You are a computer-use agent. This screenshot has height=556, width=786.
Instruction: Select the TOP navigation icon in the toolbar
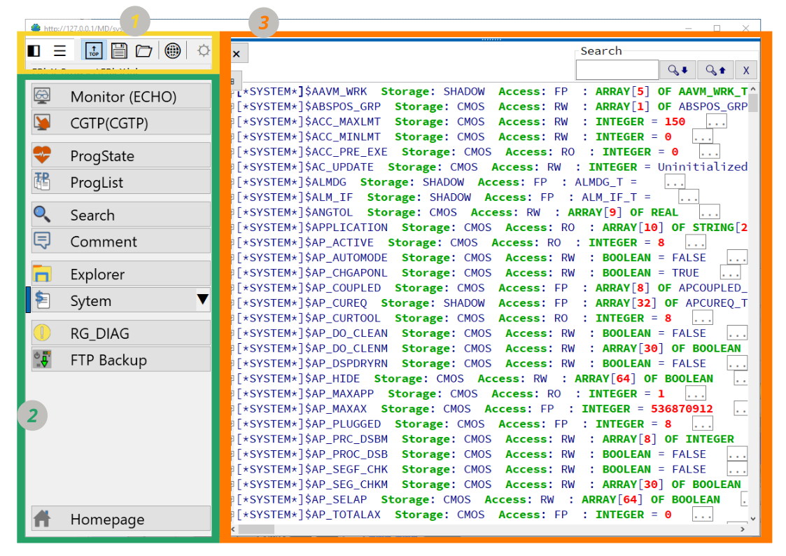93,50
